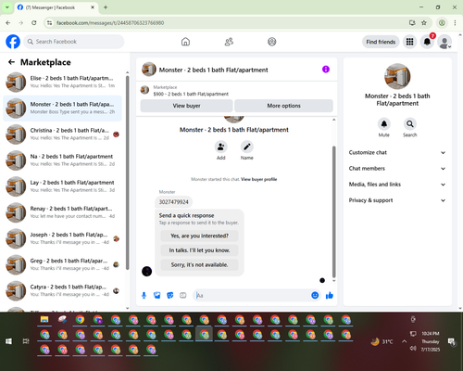
Task: Open the Facebook menu grid icon
Action: [409, 42]
